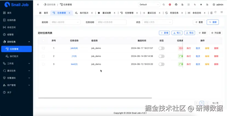The height and width of the screenshot is (116, 227).
Task: Toggle the status switch for j1(3)
Action: pyautogui.click(x=162, y=56)
